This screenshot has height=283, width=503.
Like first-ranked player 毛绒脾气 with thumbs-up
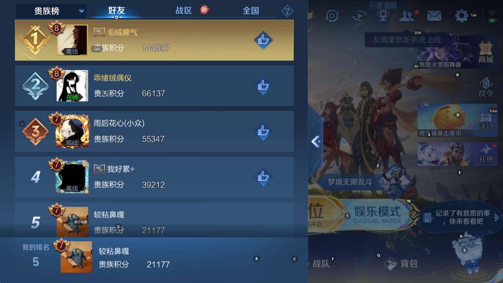[263, 40]
